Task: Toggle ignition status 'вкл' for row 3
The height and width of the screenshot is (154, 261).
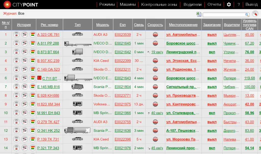Action: click(x=212, y=52)
